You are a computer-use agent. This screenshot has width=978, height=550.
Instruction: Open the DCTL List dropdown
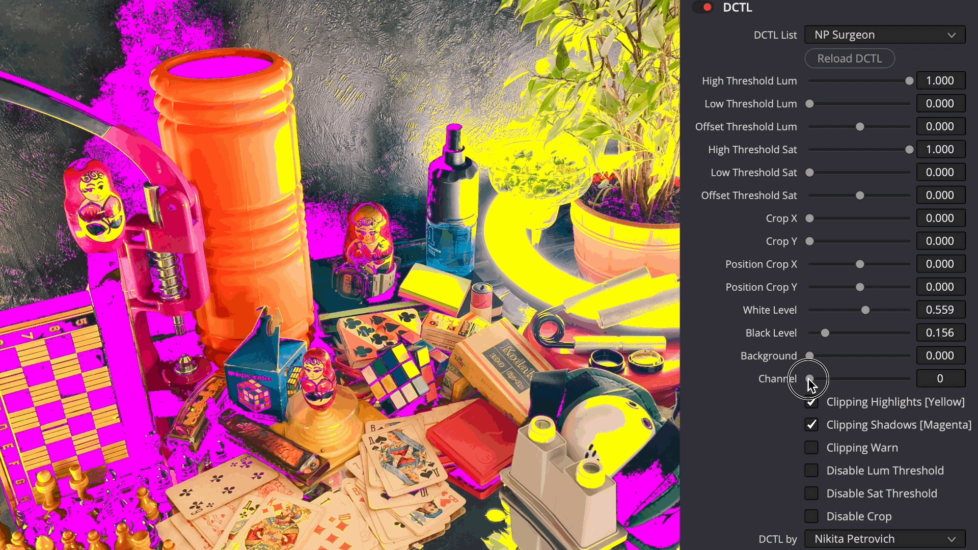tap(884, 34)
